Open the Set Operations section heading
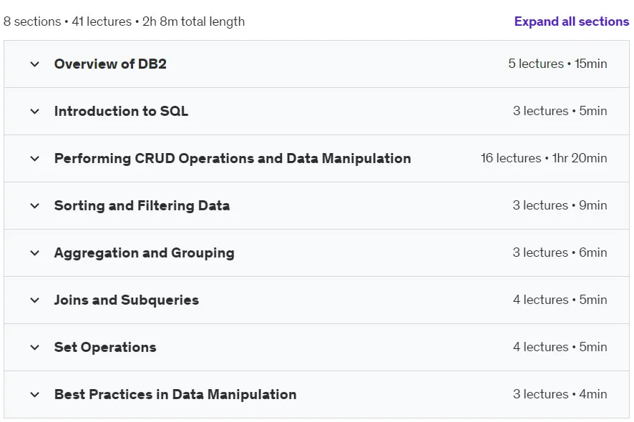The image size is (634, 422). [105, 347]
